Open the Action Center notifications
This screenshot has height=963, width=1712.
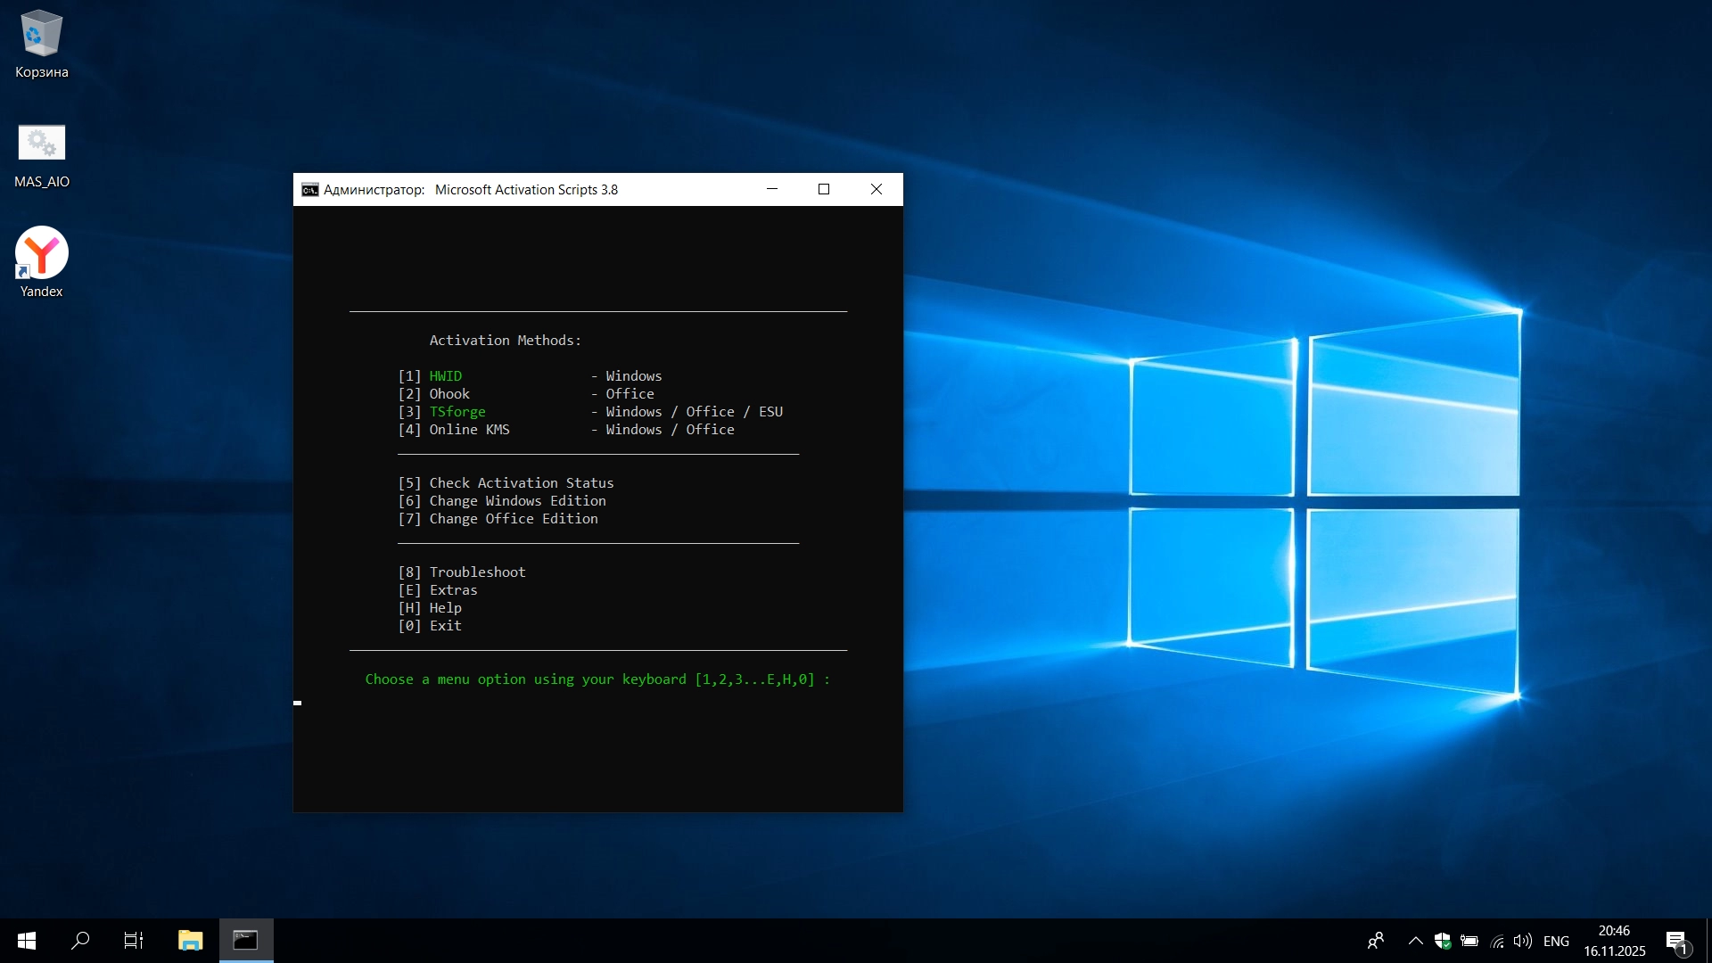1676,941
